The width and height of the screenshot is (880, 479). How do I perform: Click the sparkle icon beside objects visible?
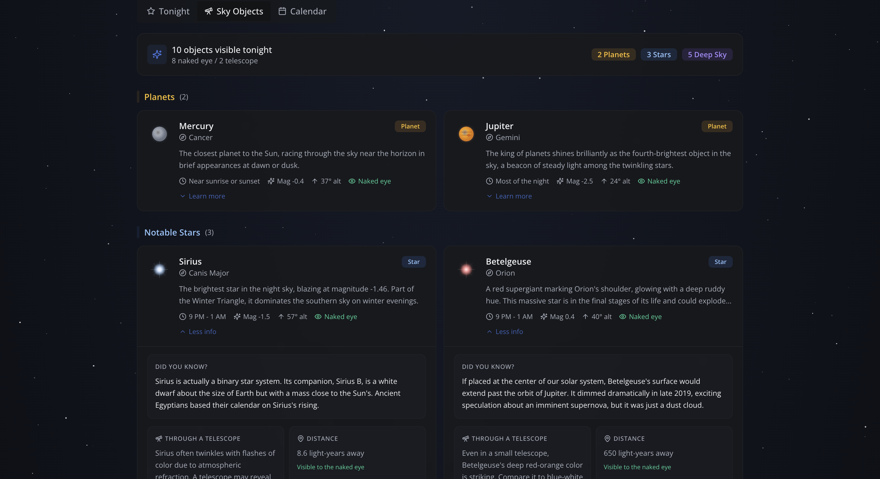point(157,54)
